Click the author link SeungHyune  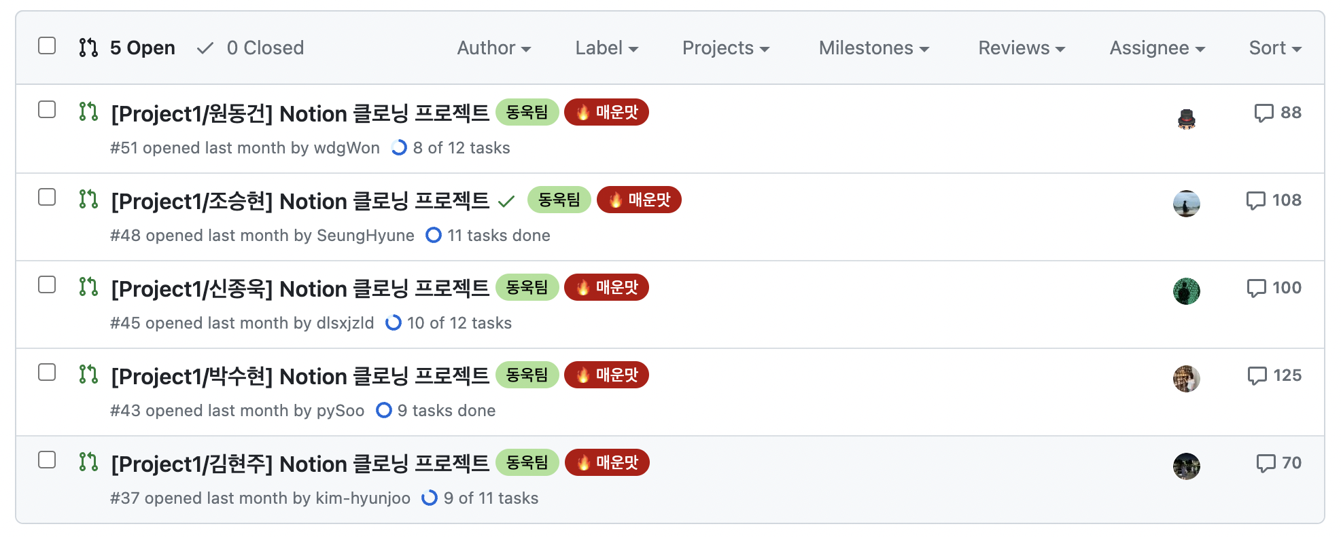366,236
